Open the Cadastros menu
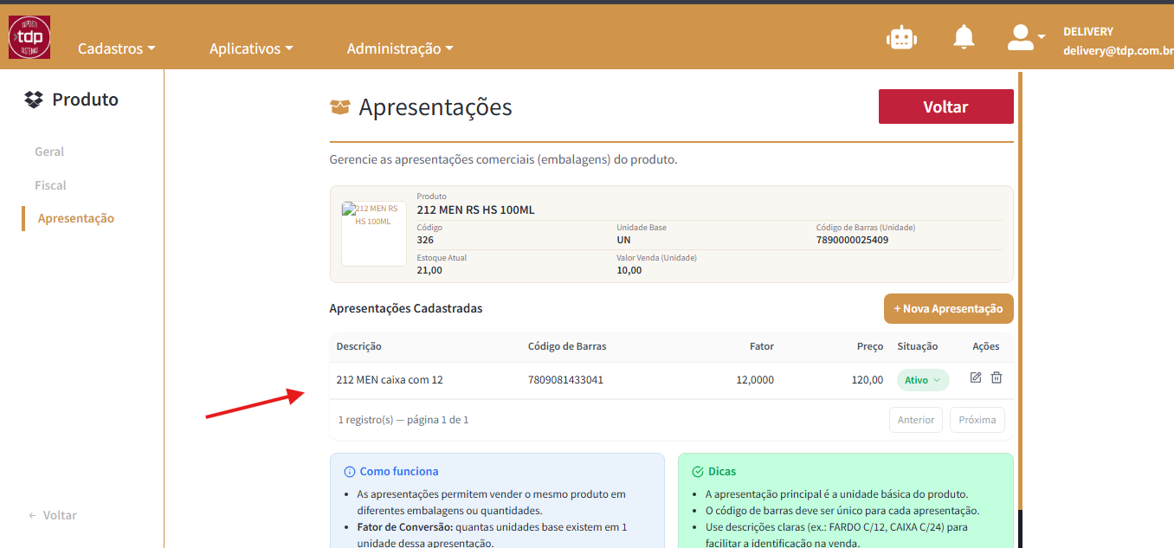 tap(116, 48)
